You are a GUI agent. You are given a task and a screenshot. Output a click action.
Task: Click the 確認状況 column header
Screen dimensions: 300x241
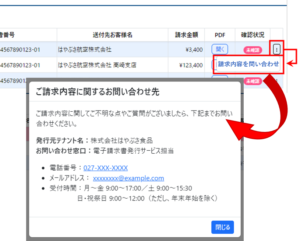tap(253, 35)
